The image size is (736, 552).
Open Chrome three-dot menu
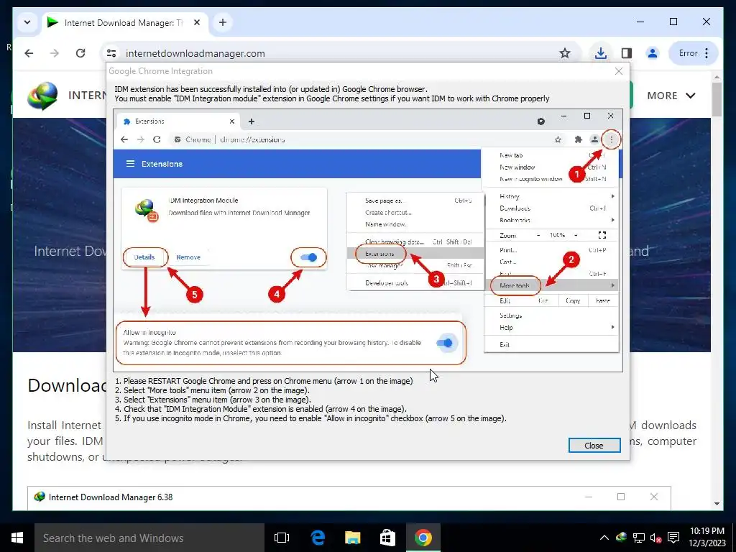707,53
